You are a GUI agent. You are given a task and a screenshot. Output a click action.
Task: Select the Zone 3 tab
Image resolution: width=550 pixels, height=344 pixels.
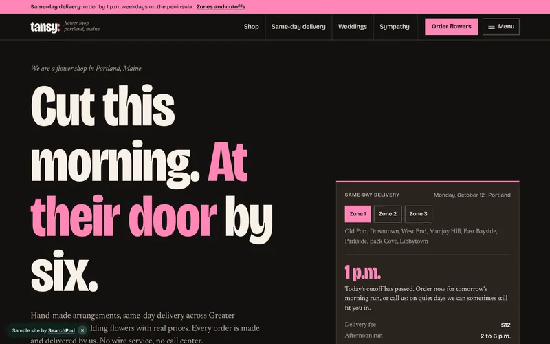pyautogui.click(x=419, y=214)
